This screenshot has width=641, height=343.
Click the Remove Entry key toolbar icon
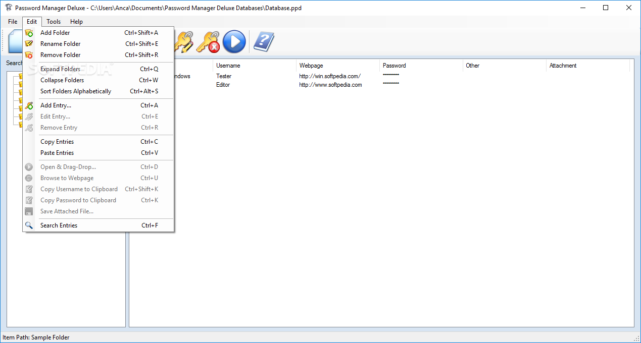pos(208,42)
